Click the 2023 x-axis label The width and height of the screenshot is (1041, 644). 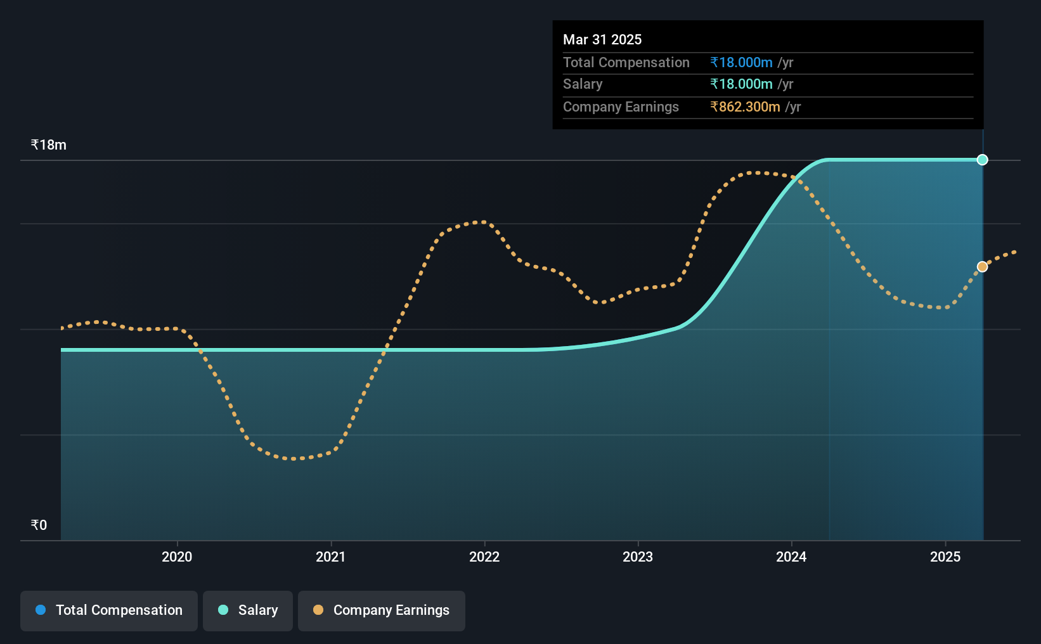point(638,557)
